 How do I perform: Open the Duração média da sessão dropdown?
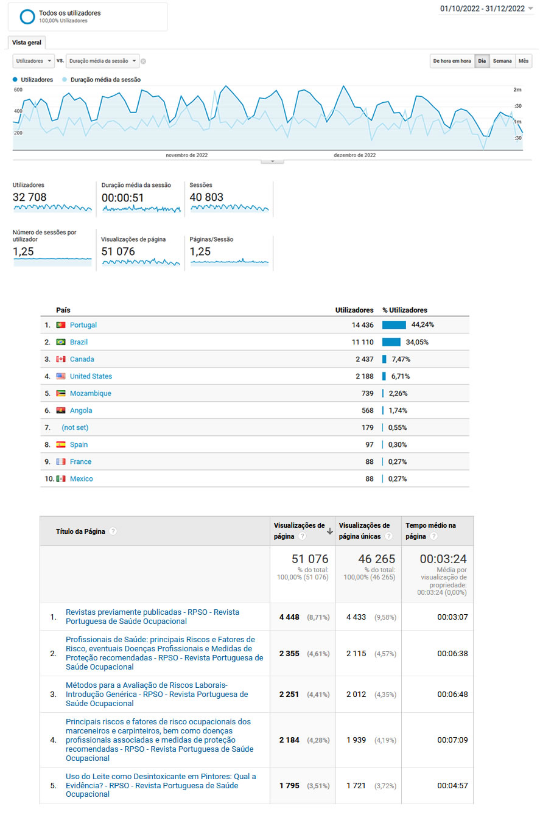(102, 61)
